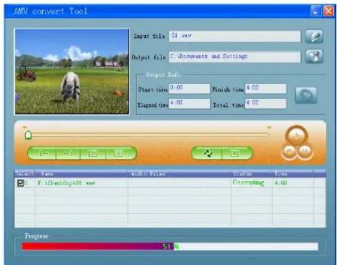337x265 pixels.
Task: Play preview with the round orange play button
Action: [x=297, y=135]
